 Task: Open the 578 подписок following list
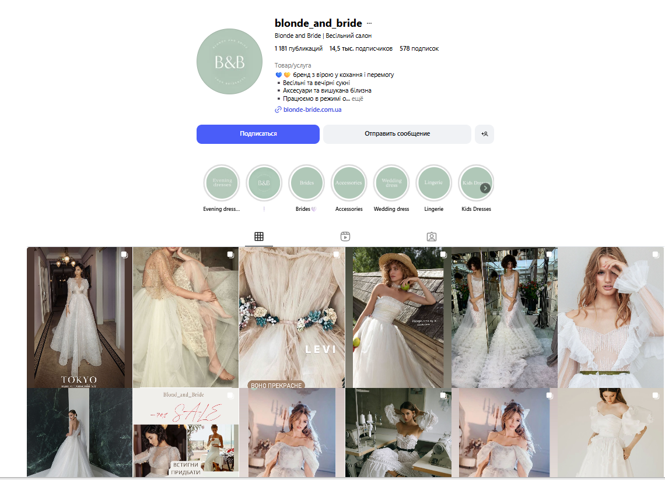click(419, 49)
